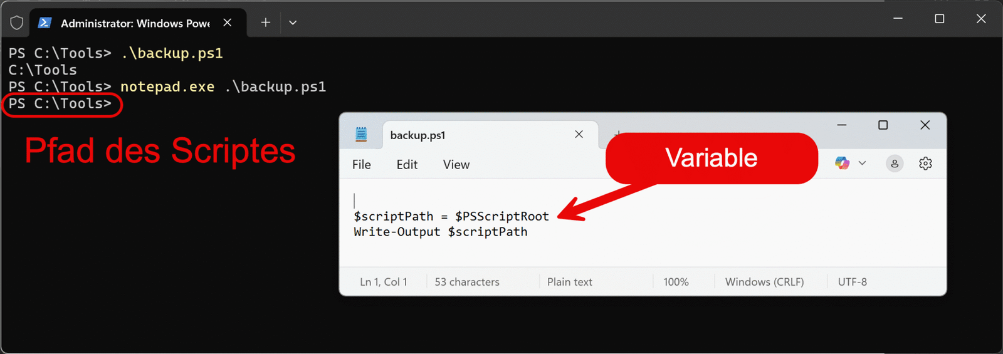Close the Notepad window

[925, 125]
